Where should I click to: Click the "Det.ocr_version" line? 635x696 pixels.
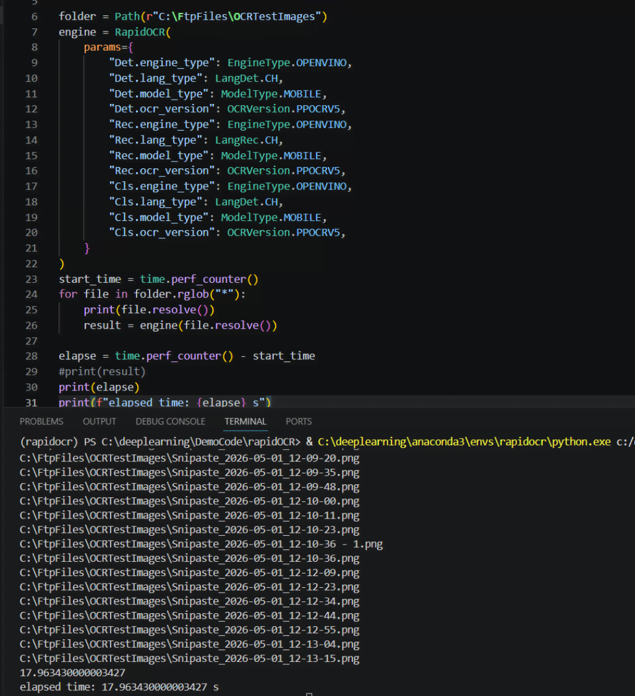227,109
